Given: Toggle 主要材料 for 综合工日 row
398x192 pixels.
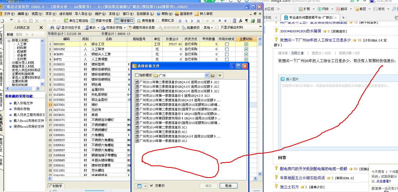Looking at the screenshot, I should [x=246, y=44].
